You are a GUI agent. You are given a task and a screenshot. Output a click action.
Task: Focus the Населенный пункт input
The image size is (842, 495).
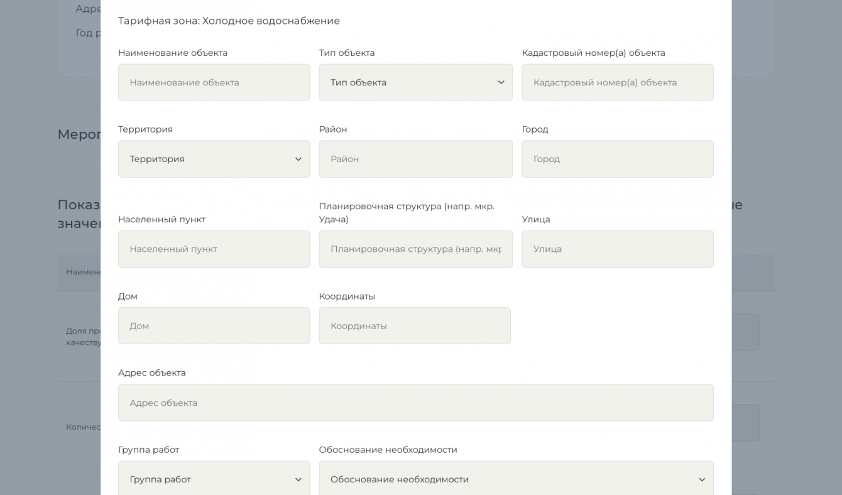coord(214,249)
